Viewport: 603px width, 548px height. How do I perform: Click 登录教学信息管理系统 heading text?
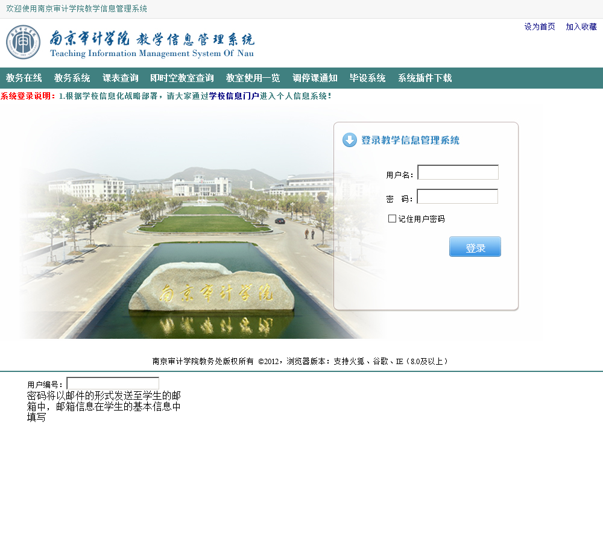point(410,140)
